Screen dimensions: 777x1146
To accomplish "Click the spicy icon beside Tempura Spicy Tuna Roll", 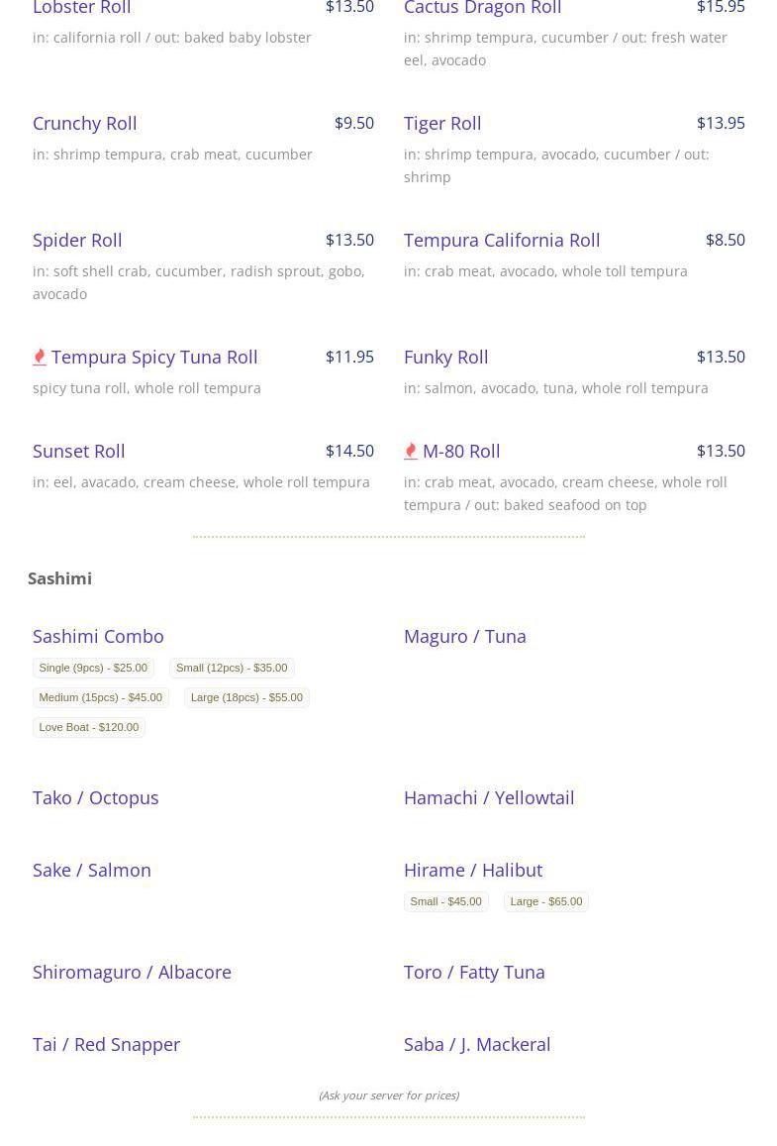I will click(x=40, y=357).
